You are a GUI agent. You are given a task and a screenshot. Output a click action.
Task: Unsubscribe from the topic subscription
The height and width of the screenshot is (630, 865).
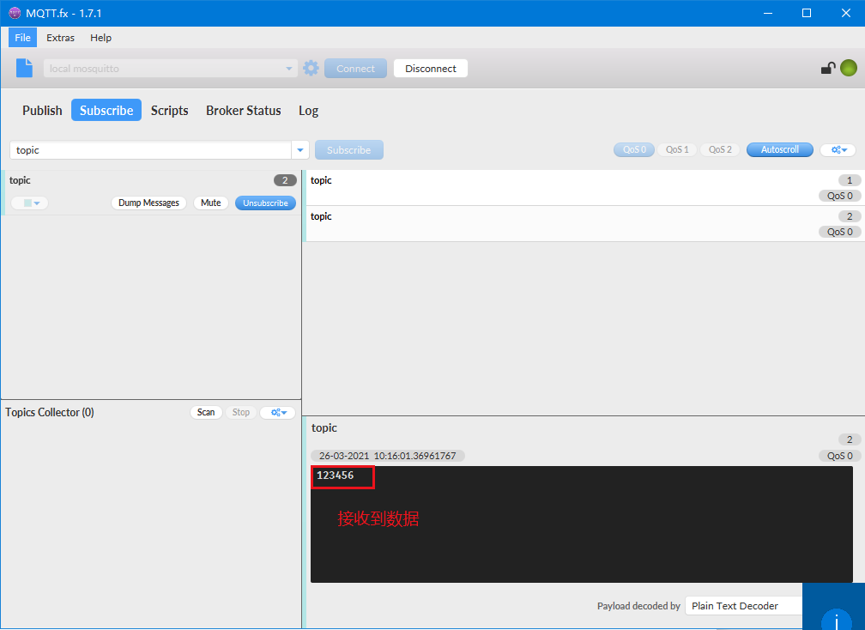tap(265, 203)
